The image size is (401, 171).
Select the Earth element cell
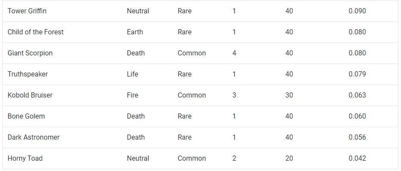point(135,32)
